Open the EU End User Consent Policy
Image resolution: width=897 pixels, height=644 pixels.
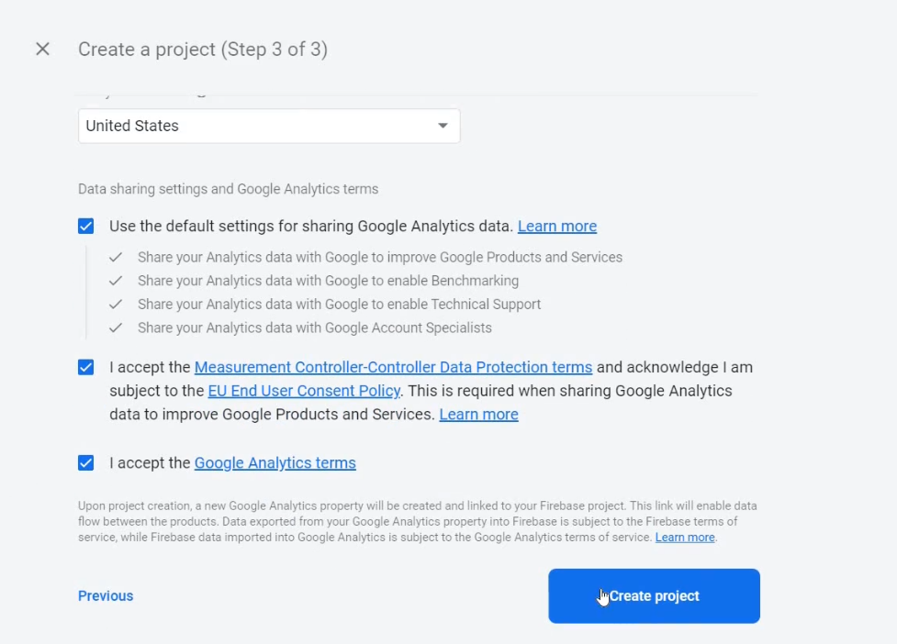(304, 391)
